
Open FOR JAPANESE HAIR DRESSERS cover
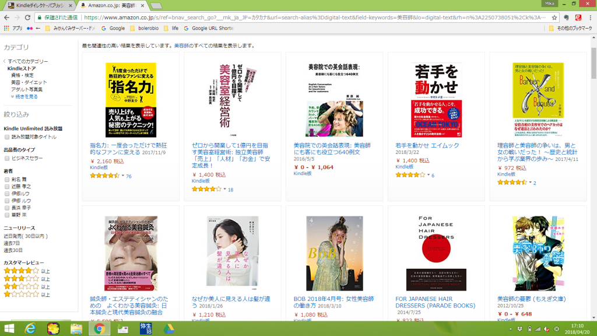pyautogui.click(x=436, y=254)
